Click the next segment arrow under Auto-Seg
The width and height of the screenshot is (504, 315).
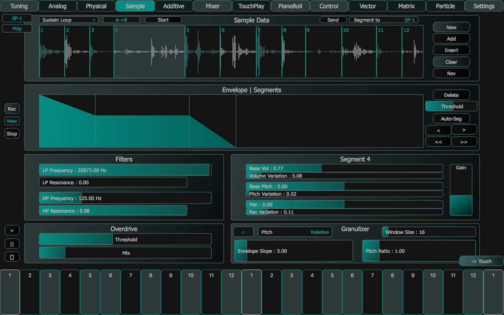[x=464, y=130]
